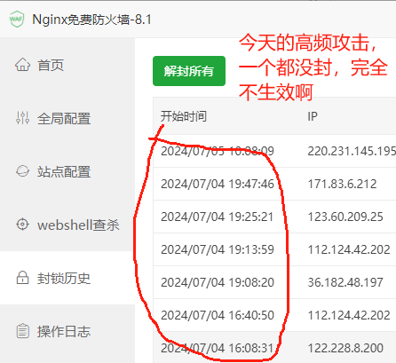Click the IP 123.60.209.25 cell
Viewport: 396px width, 363px height.
tap(345, 217)
